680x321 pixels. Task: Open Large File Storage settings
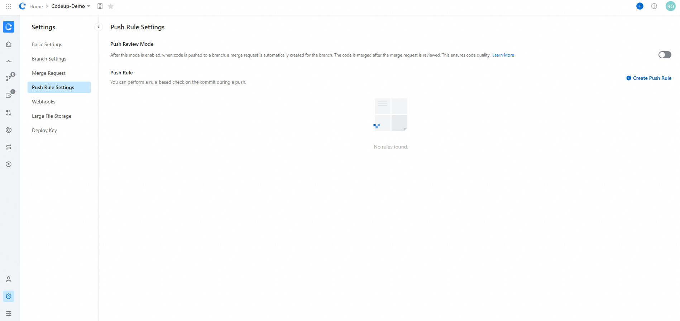[x=52, y=116]
